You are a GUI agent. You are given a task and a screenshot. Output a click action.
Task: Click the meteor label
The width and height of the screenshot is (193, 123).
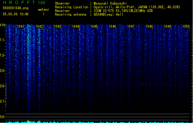(44, 10)
